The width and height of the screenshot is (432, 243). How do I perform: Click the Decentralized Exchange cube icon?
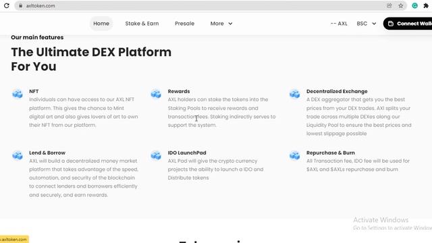[294, 94]
